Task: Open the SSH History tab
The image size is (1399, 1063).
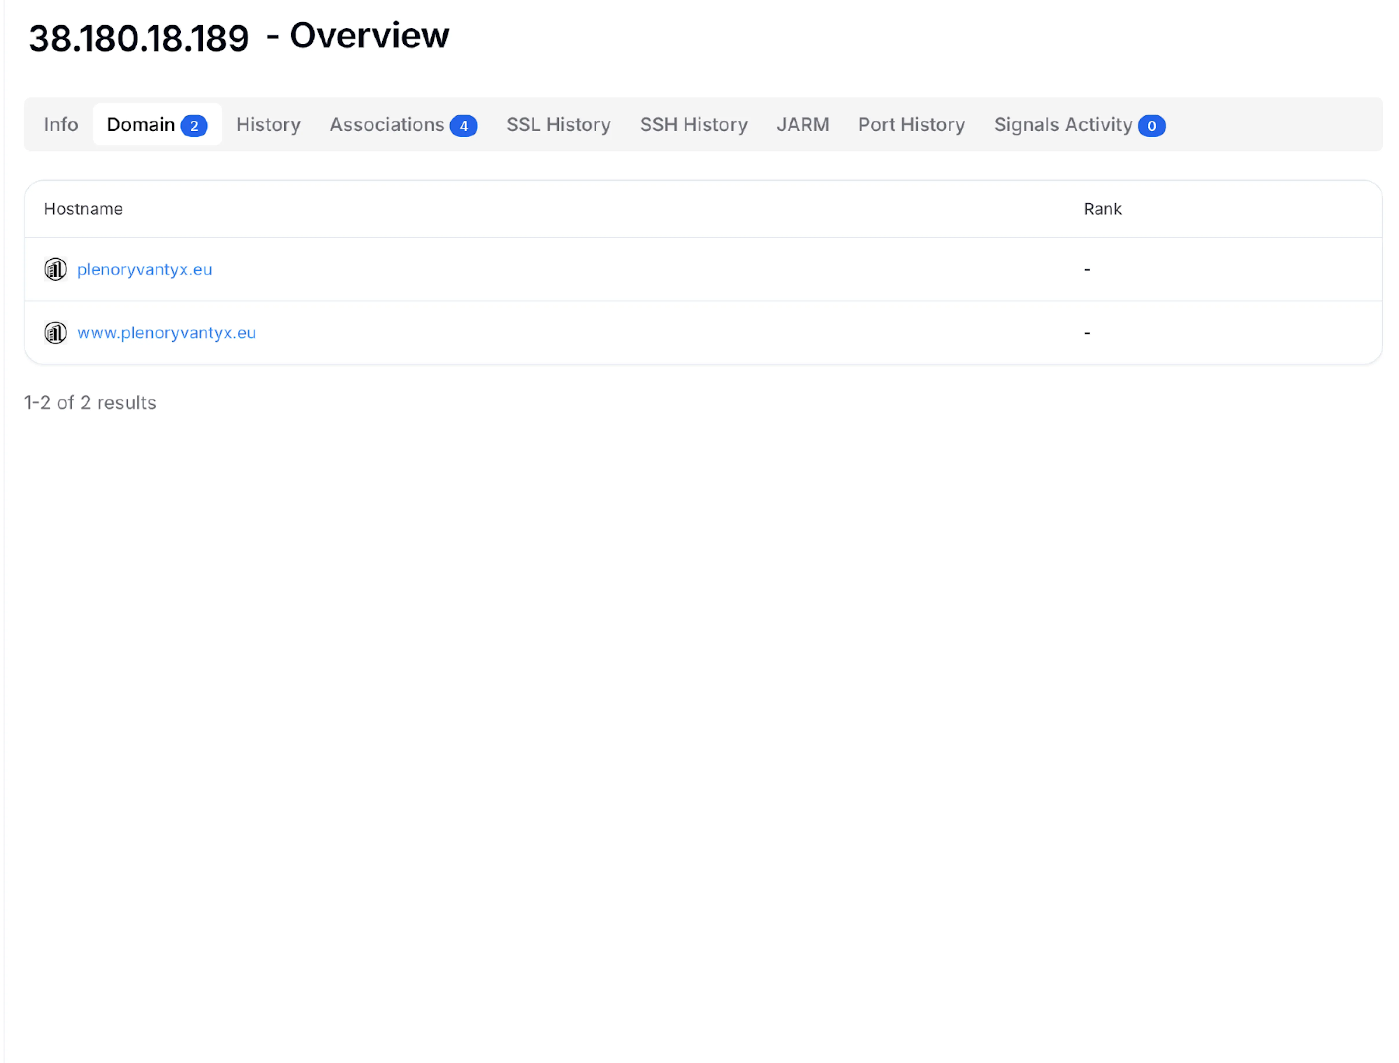Action: click(693, 125)
